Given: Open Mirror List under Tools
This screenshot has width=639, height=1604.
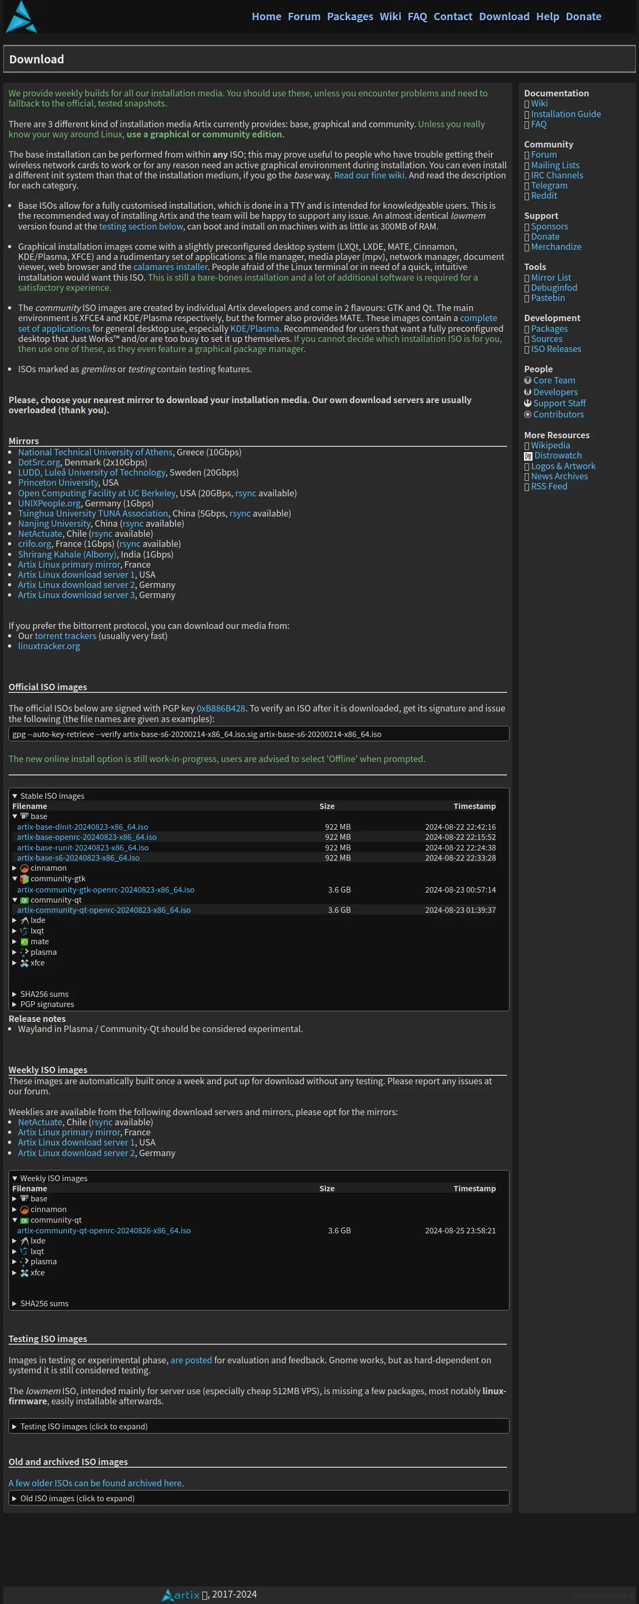Looking at the screenshot, I should point(551,277).
